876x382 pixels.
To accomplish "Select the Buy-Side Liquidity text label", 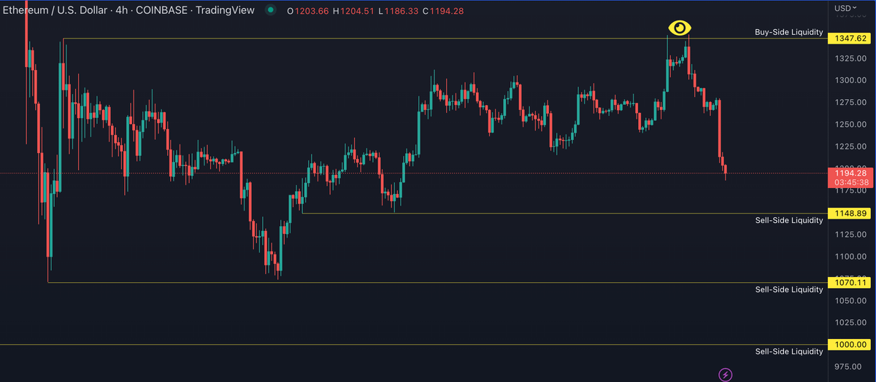I will pyautogui.click(x=788, y=33).
